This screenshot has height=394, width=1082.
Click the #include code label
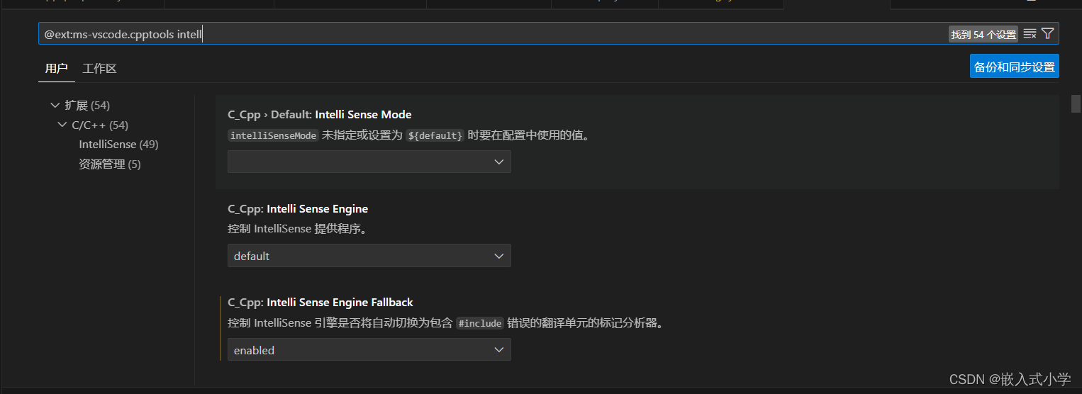(x=479, y=323)
